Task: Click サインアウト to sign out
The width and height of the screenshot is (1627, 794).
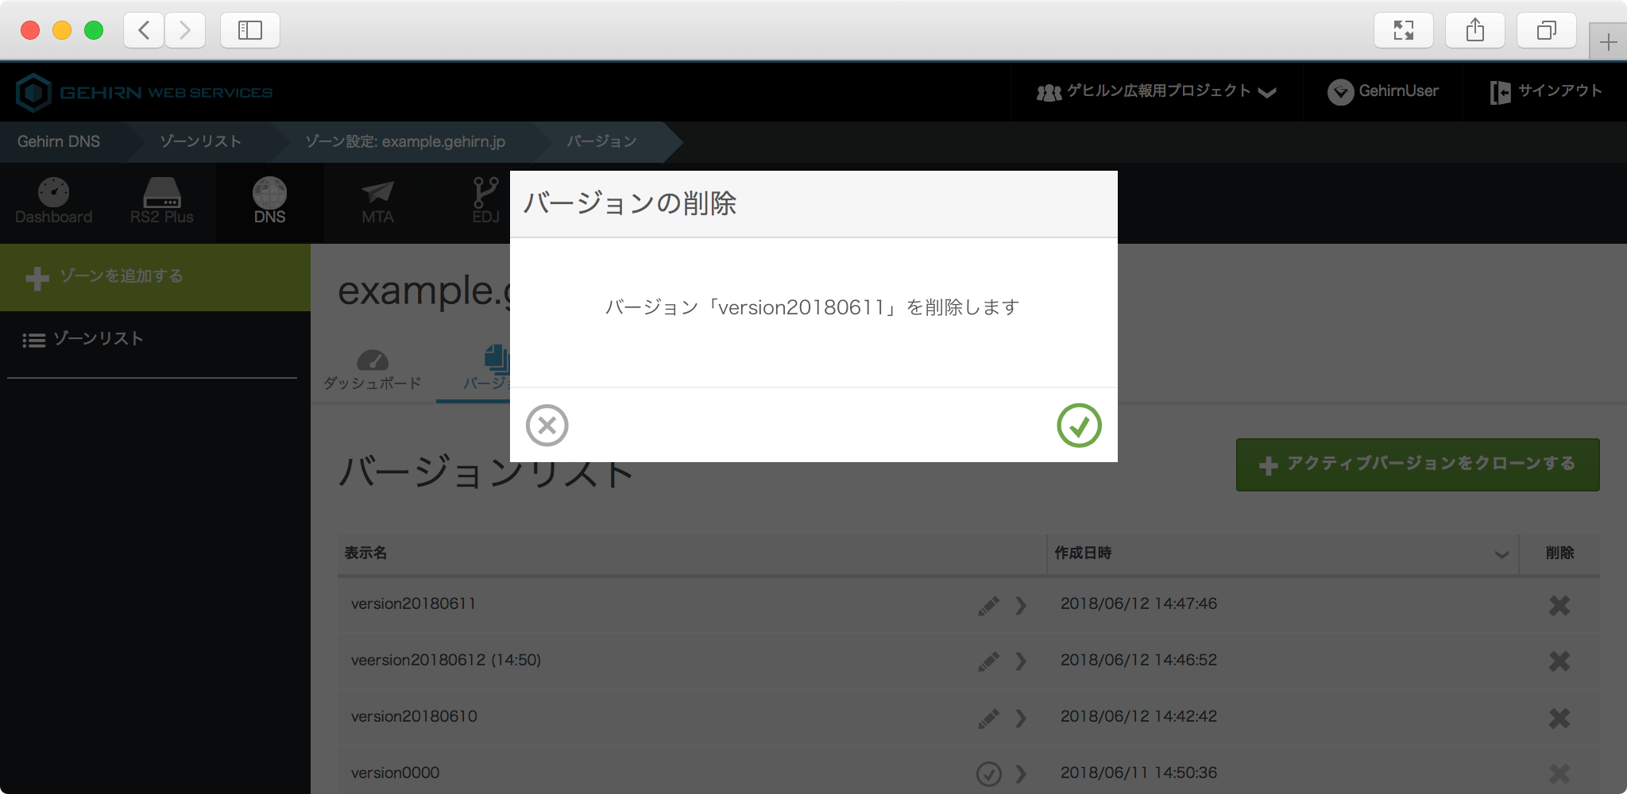Action: (x=1545, y=92)
